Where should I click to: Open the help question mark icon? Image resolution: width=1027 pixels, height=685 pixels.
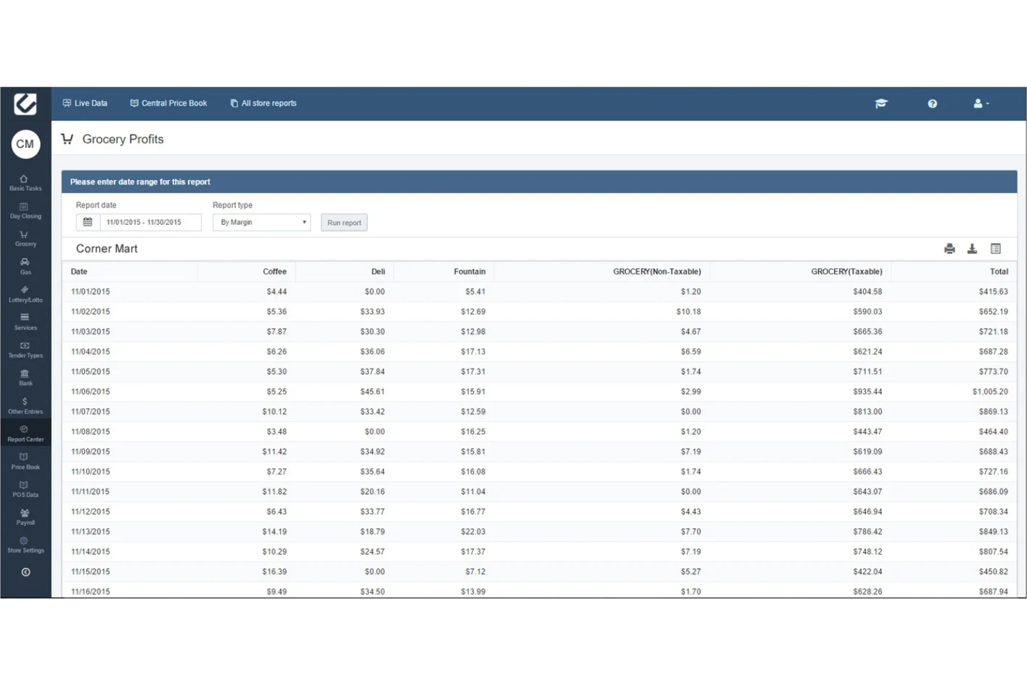tap(932, 103)
